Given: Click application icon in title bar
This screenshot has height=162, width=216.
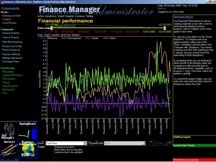Looking at the screenshot, I should point(2,2).
